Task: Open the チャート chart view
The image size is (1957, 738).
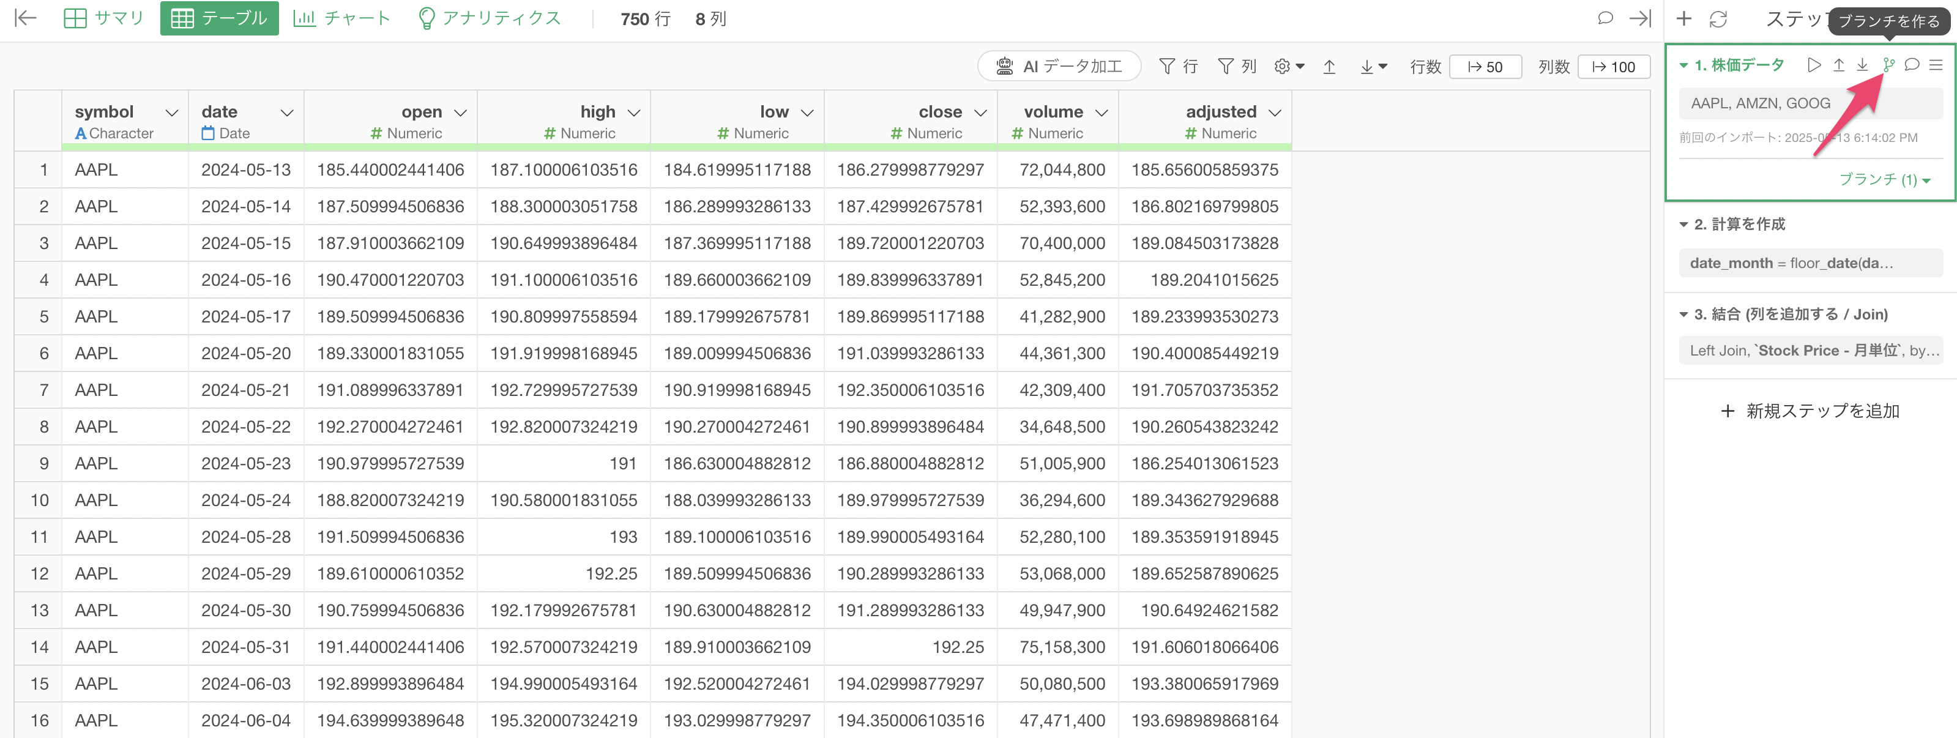Action: pyautogui.click(x=342, y=18)
